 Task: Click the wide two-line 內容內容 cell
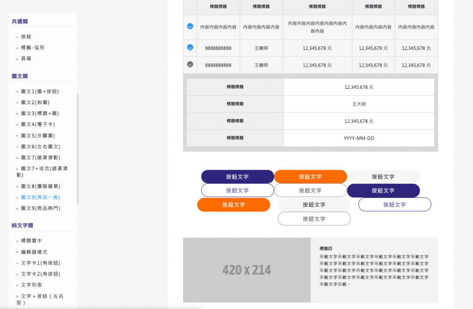coord(317,27)
